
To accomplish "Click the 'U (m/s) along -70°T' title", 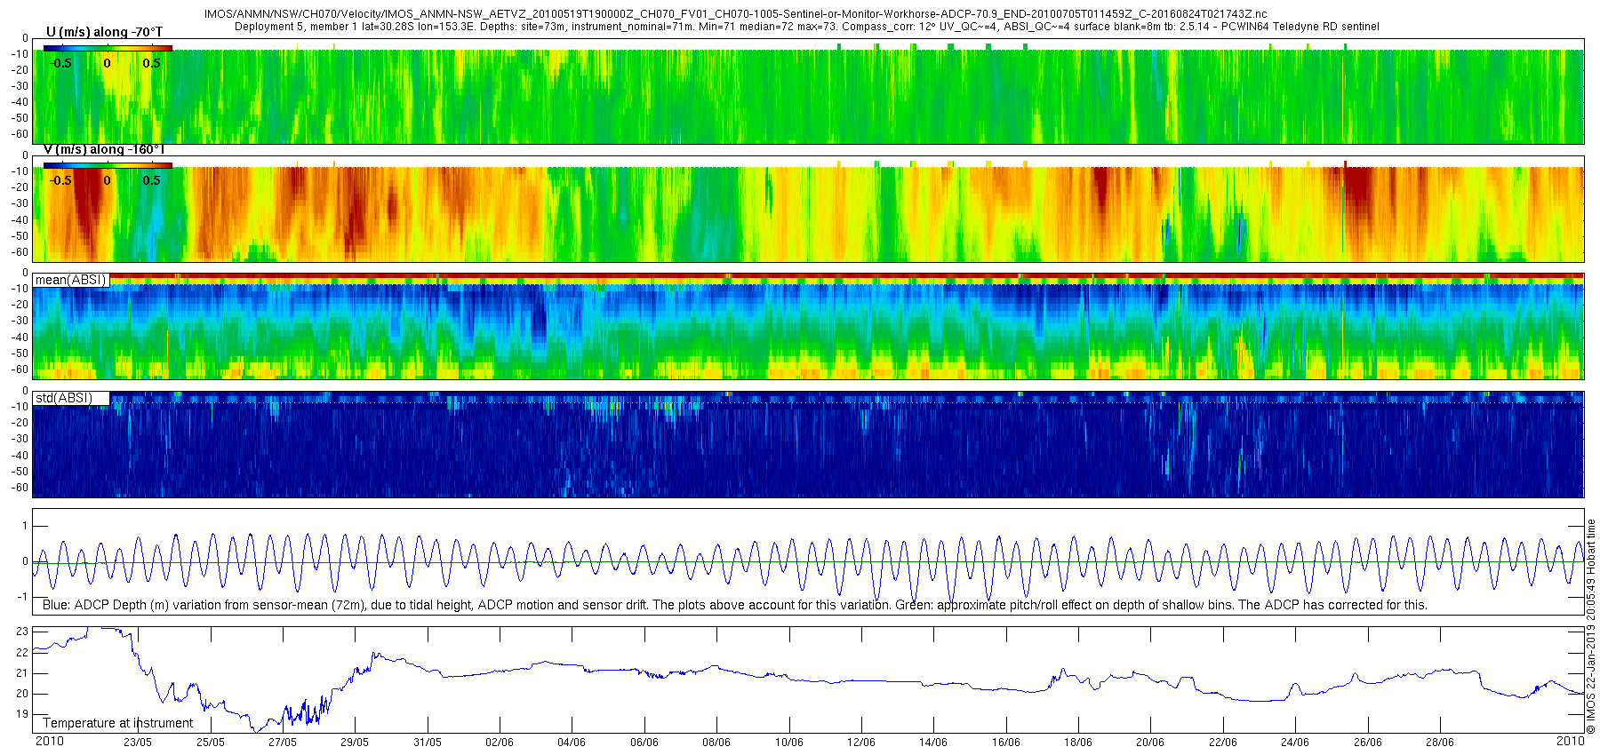I will point(104,32).
